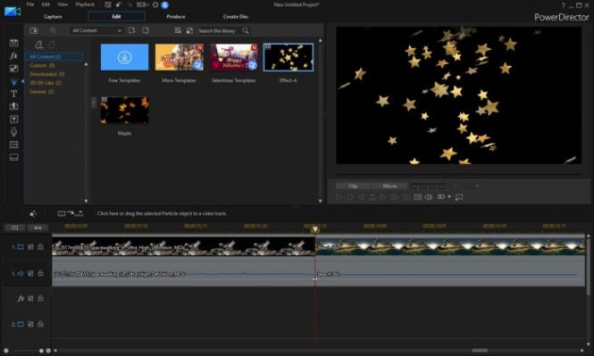
Task: Open the Effect Room fx icon
Action: pyautogui.click(x=13, y=55)
